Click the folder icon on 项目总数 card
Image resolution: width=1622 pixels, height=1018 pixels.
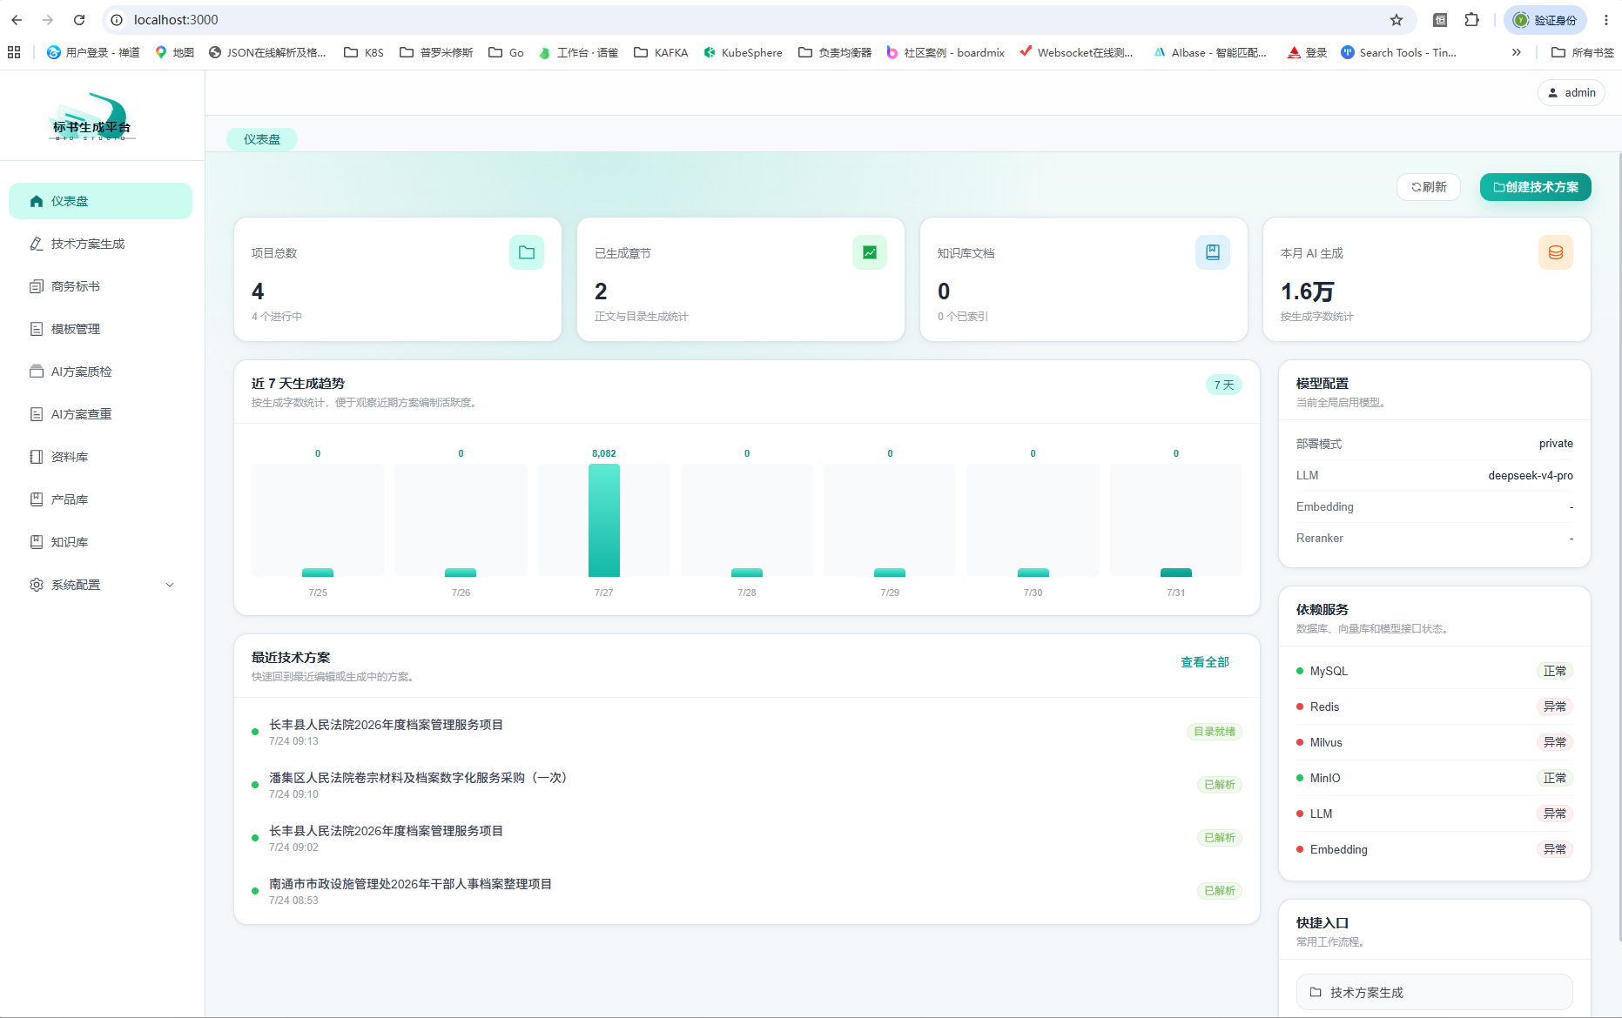(x=527, y=252)
